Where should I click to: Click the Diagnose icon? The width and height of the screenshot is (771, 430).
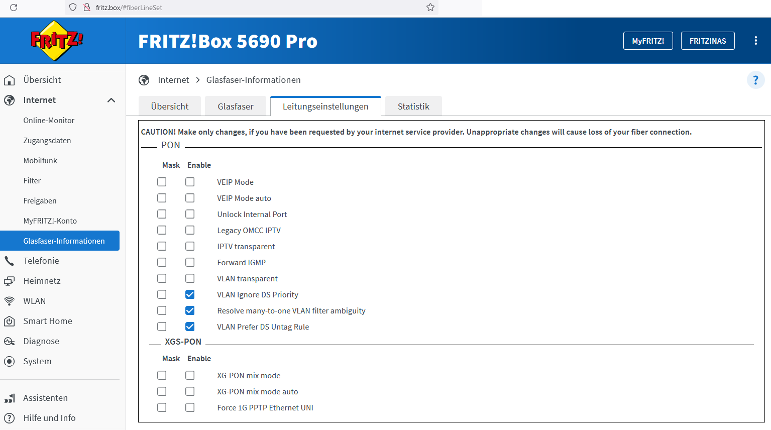[x=10, y=341]
